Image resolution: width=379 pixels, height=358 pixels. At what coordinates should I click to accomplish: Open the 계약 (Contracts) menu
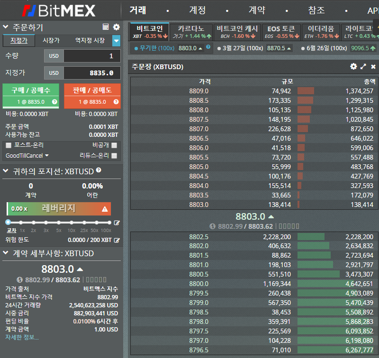click(257, 10)
